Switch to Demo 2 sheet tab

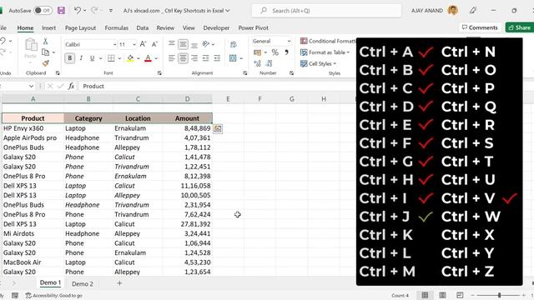click(83, 283)
